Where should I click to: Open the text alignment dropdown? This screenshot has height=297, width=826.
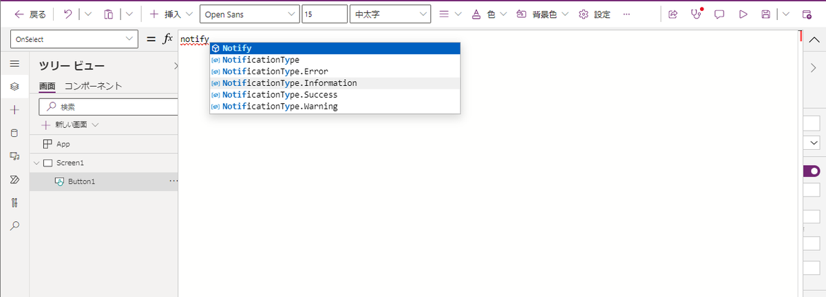[450, 14]
